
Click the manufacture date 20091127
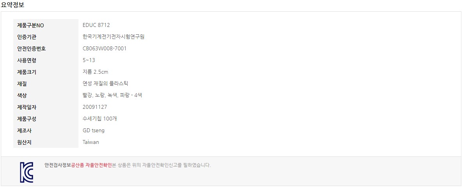pos(95,107)
